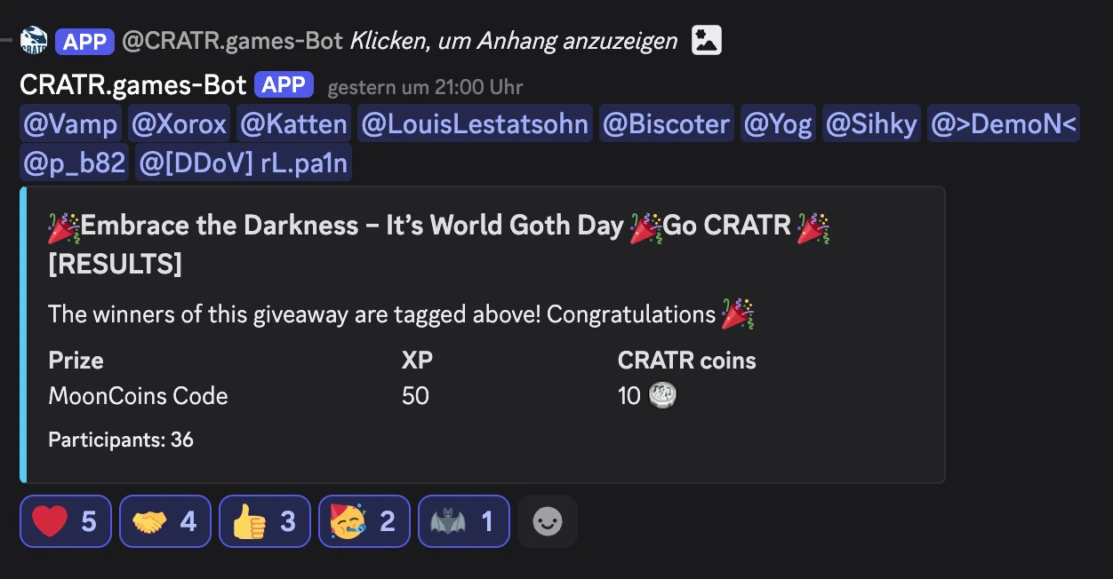Click the APP badge beside CRATR.games-Bot name
Image resolution: width=1113 pixels, height=579 pixels.
(284, 85)
